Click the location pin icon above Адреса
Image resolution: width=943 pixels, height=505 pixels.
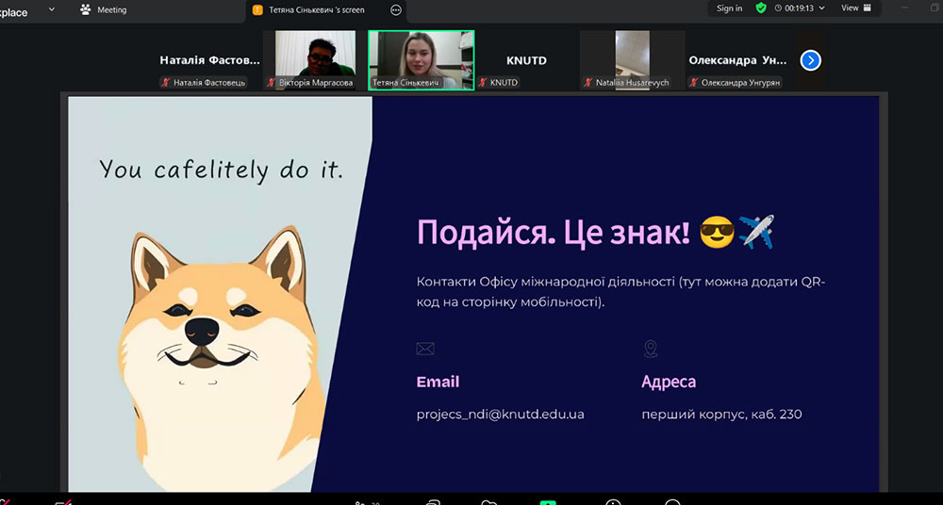tap(650, 349)
